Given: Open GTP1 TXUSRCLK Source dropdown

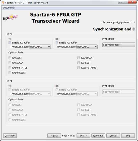Looking at the screenshot, I should click(40, 94).
